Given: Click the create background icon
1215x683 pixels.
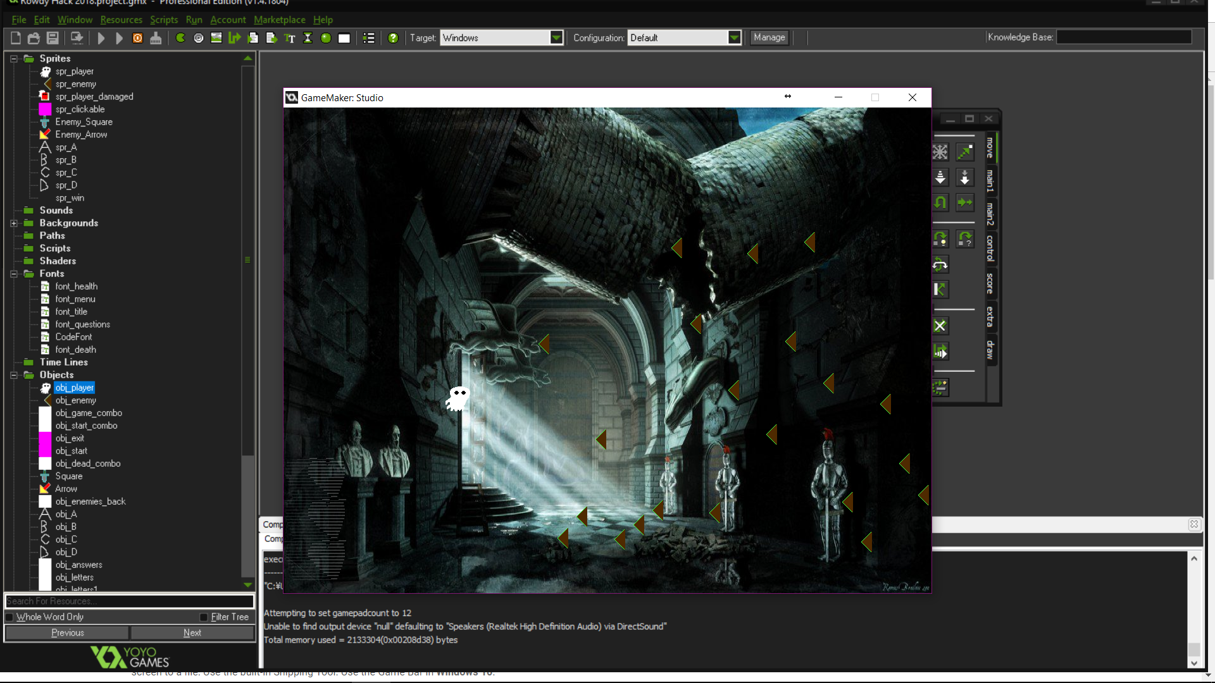Looking at the screenshot, I should coord(216,38).
